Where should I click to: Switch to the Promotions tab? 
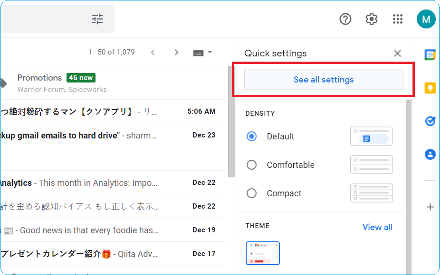click(40, 77)
